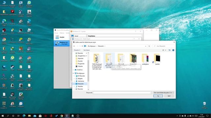The height and width of the screenshot is (118, 211).
Task: Open the Düzenle dropdown menu
Action: click(x=77, y=50)
